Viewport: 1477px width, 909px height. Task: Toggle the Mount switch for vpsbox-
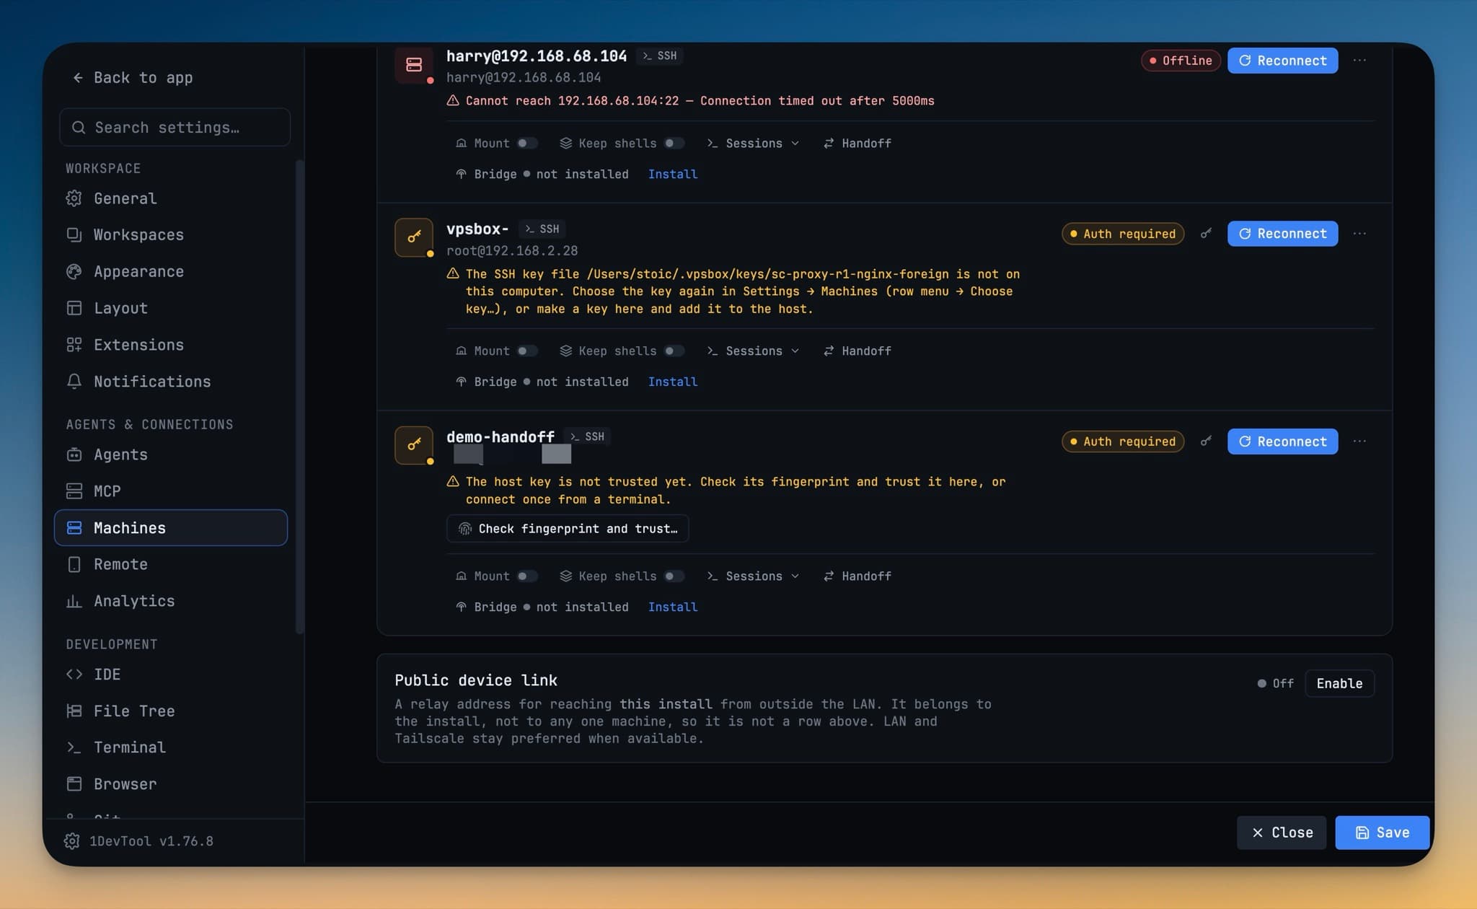coord(527,351)
